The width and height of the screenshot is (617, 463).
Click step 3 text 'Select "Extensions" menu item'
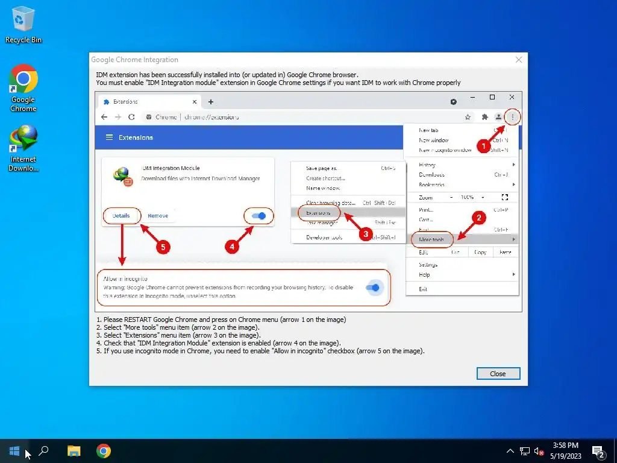tap(178, 335)
